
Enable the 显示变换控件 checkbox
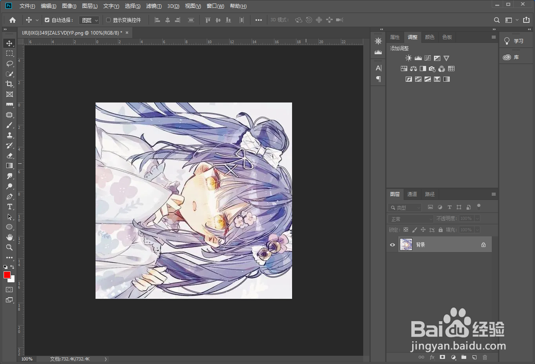pos(108,20)
